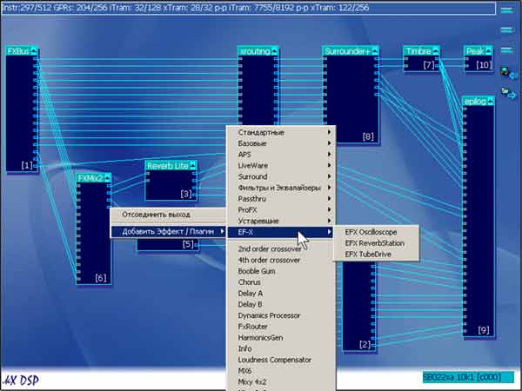522x391 pixels.
Task: Click the [10] label on the Peak block
Action: (x=484, y=65)
